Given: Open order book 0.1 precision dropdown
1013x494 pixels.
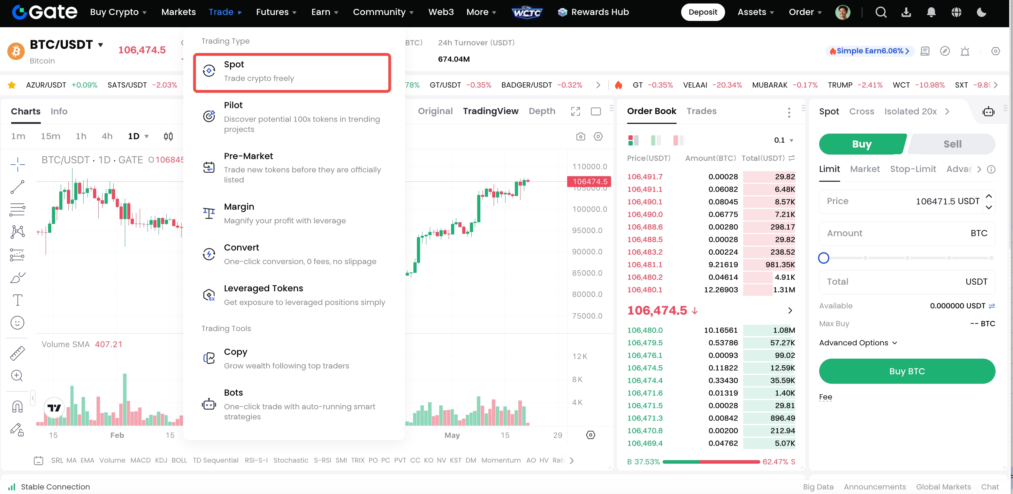Looking at the screenshot, I should click(x=783, y=140).
